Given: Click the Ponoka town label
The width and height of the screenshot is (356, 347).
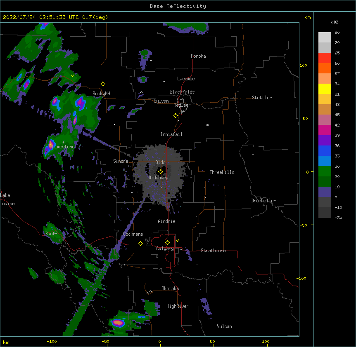Looking at the screenshot, I should click(x=198, y=56).
